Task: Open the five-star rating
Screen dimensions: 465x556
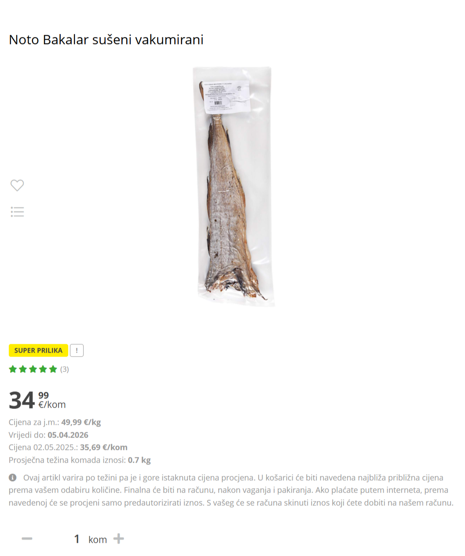Action: click(33, 369)
